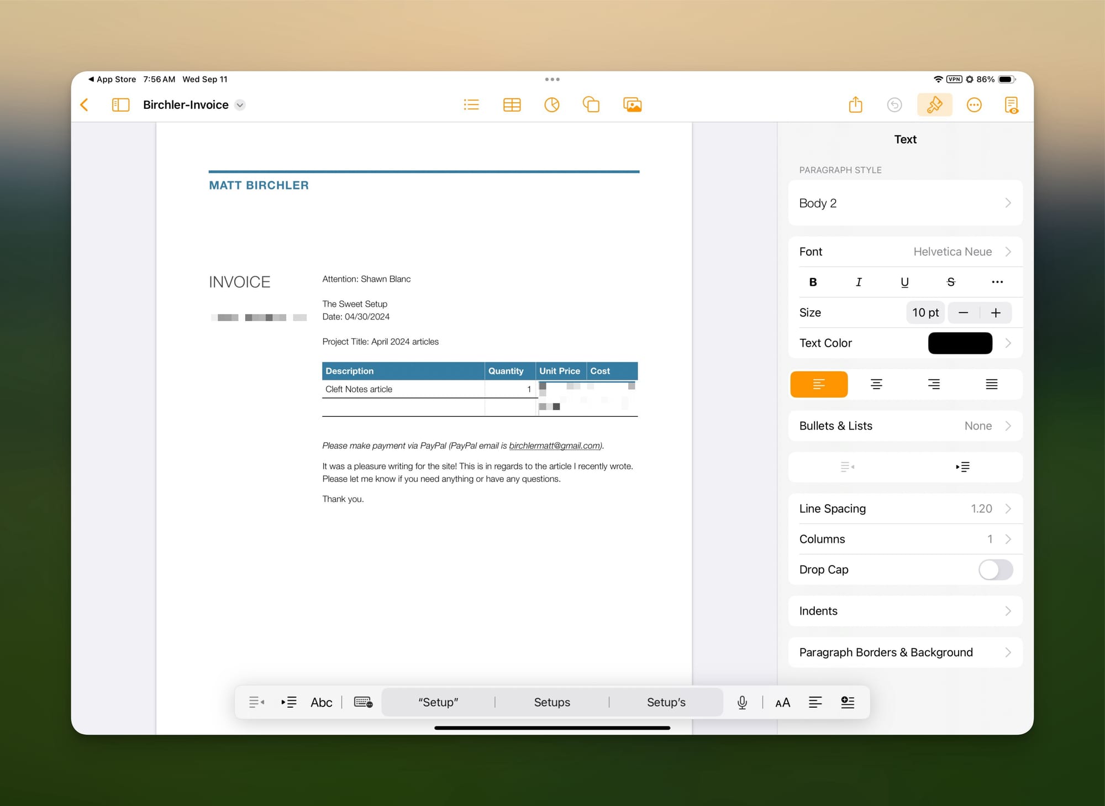Tap the Share icon
This screenshot has height=806, width=1105.
coord(855,104)
